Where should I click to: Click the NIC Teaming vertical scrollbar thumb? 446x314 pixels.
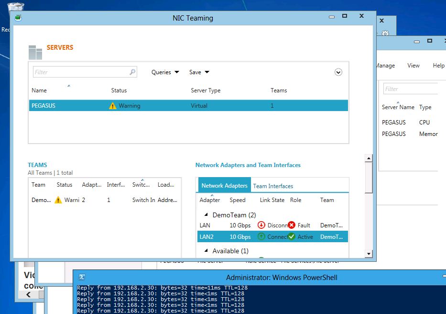(369, 178)
